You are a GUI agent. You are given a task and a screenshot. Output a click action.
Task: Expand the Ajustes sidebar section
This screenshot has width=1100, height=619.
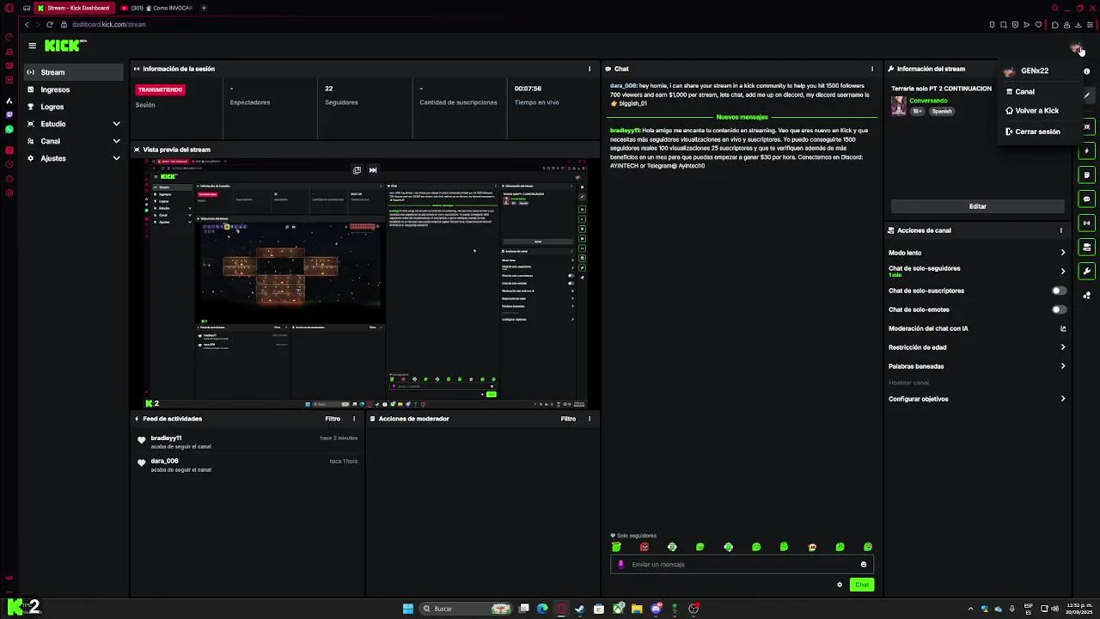pos(116,158)
